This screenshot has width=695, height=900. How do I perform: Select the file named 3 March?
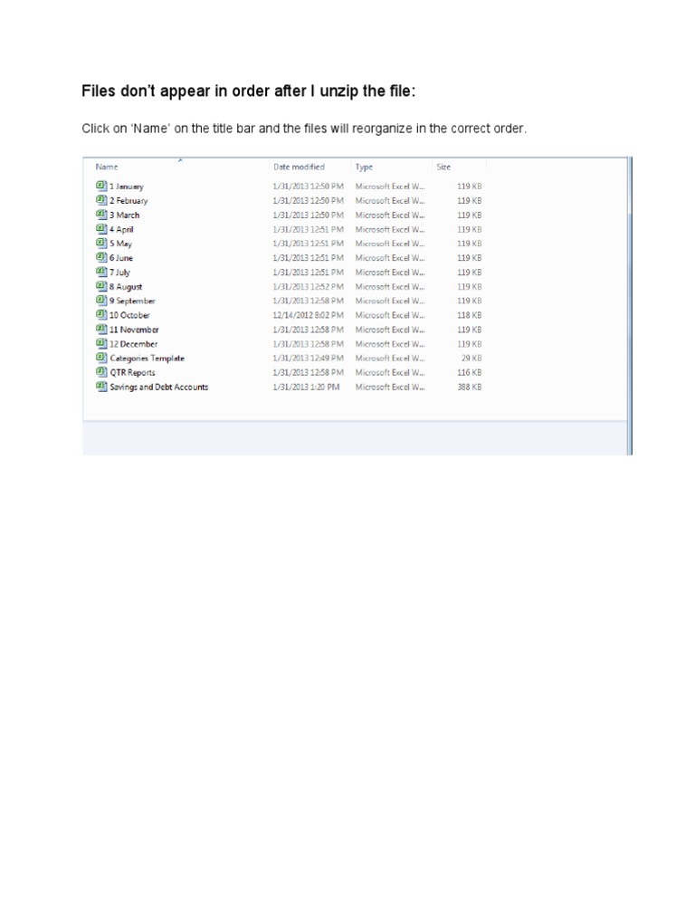pyautogui.click(x=125, y=215)
